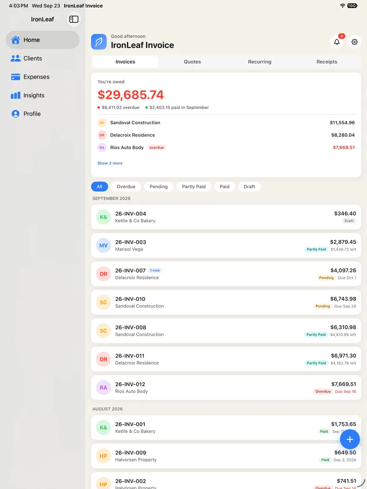Select the All filter chip
The width and height of the screenshot is (367, 489).
[x=100, y=186]
